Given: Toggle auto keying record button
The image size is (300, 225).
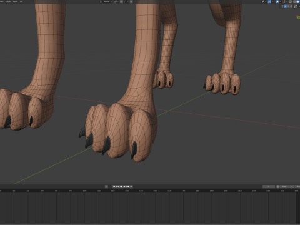Looking at the screenshot, I should (x=106, y=186).
